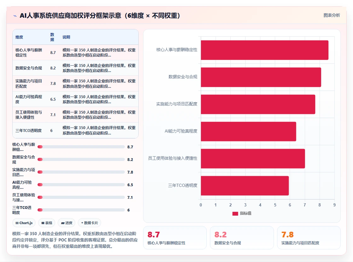The width and height of the screenshot is (353, 262).
Task: Click the chart axis label AI能力可验真程度
Action: click(x=181, y=131)
